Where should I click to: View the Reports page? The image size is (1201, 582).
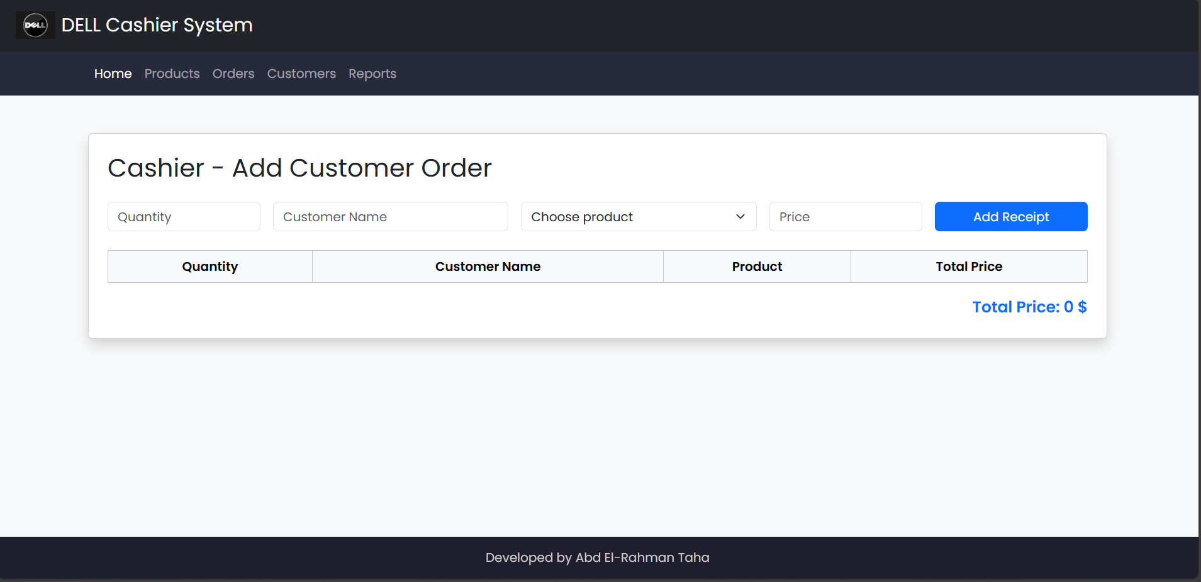click(372, 74)
